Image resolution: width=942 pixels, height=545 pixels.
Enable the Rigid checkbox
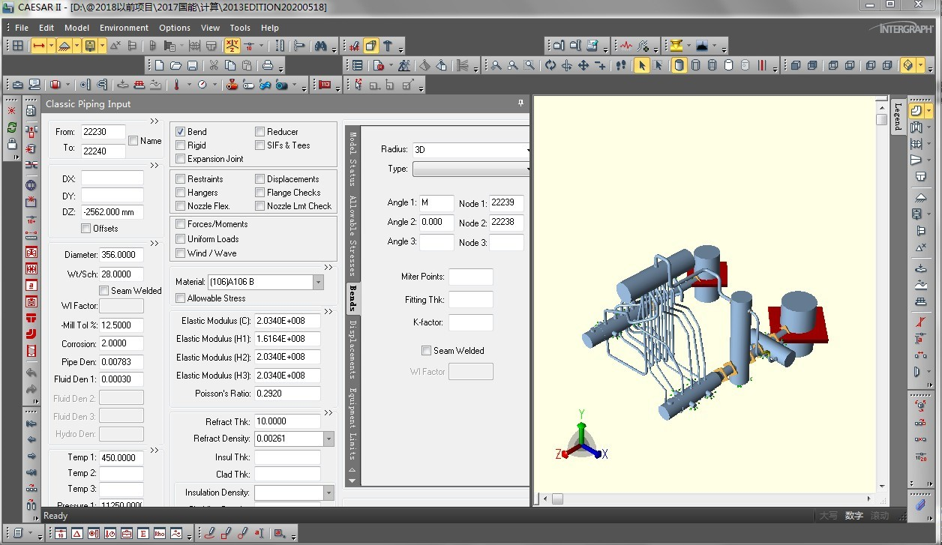click(180, 145)
